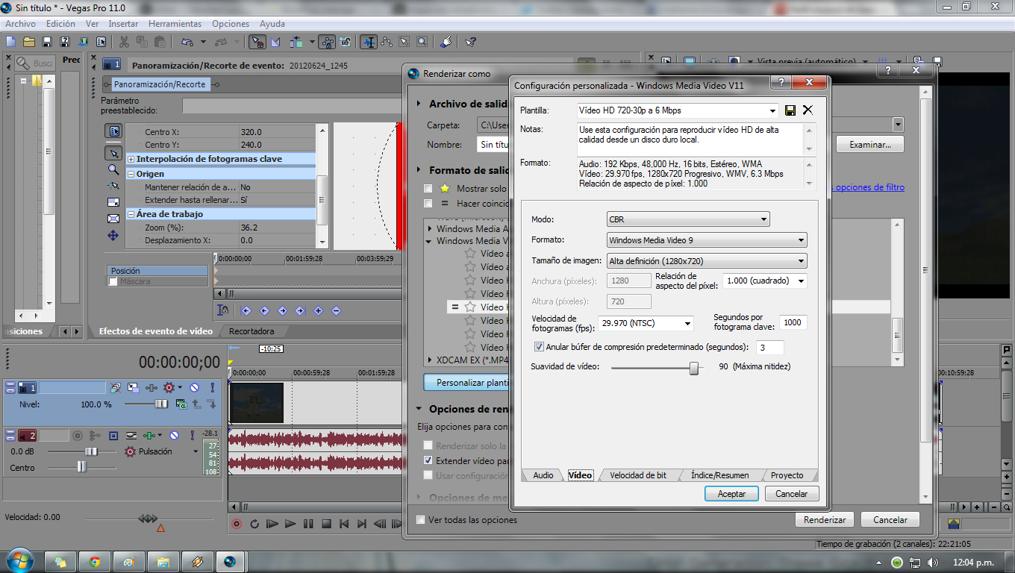Solo audio track 2 exclamation button
The image size is (1015, 573).
click(191, 435)
